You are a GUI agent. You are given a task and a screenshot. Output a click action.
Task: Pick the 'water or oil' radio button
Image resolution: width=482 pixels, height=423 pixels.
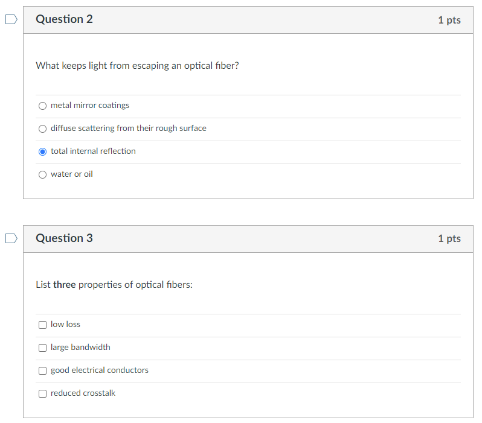(42, 174)
